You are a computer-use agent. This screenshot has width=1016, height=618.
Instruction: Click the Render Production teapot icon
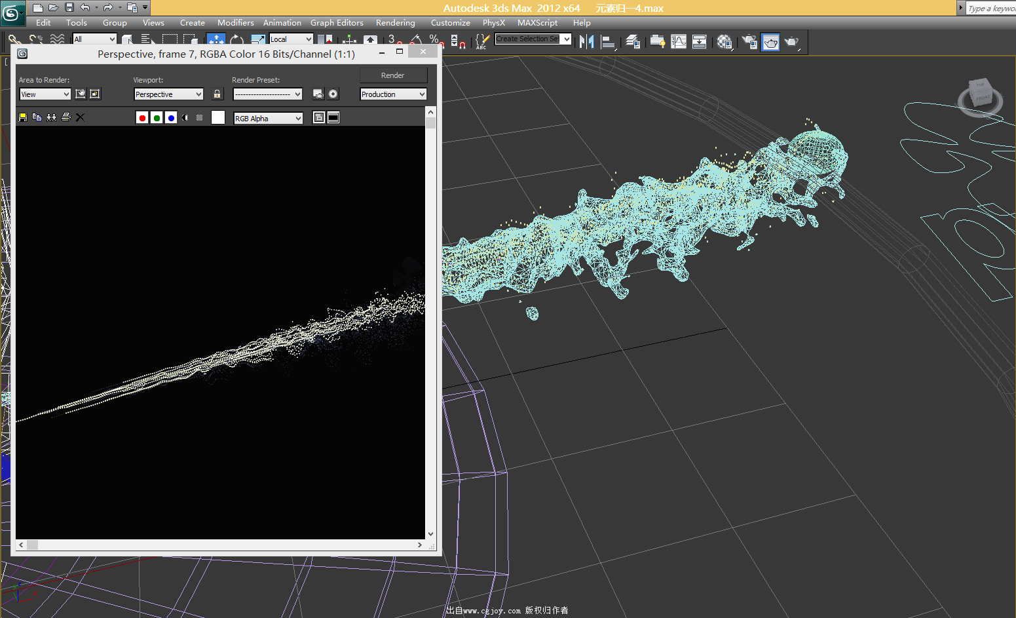coord(792,42)
